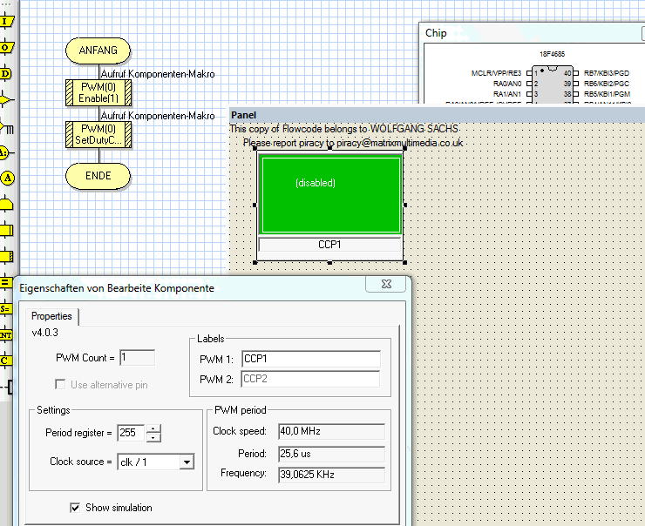
Task: Select the C Code icon
Action: pos(5,361)
